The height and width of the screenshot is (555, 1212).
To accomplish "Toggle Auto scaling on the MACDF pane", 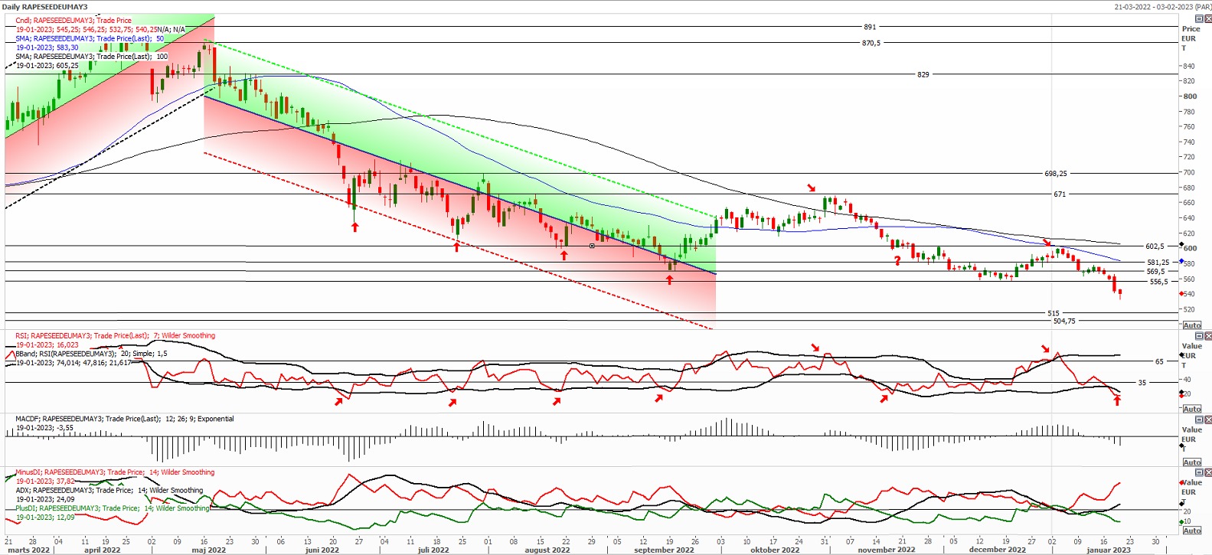I will point(1191,462).
